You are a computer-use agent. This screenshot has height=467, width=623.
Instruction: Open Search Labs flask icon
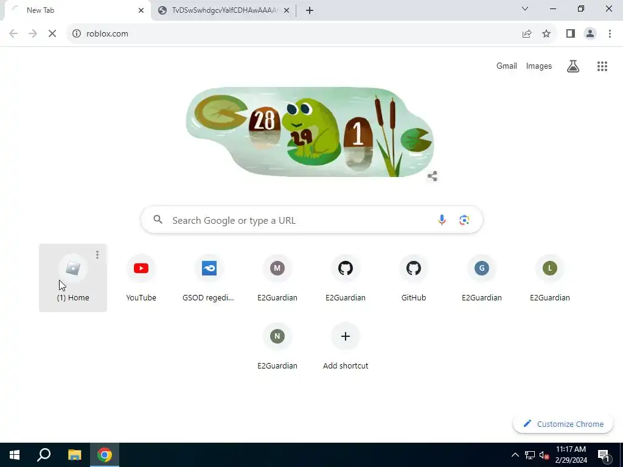pos(573,66)
